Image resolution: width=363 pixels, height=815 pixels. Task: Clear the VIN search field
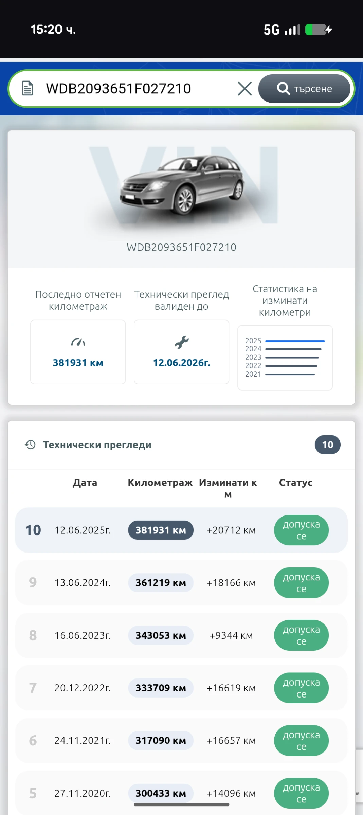tap(244, 89)
